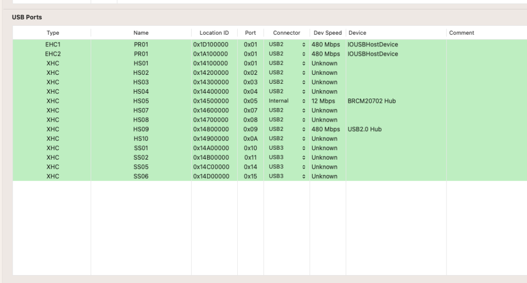The height and width of the screenshot is (283, 527).
Task: Sort by Port column header
Action: [x=250, y=33]
